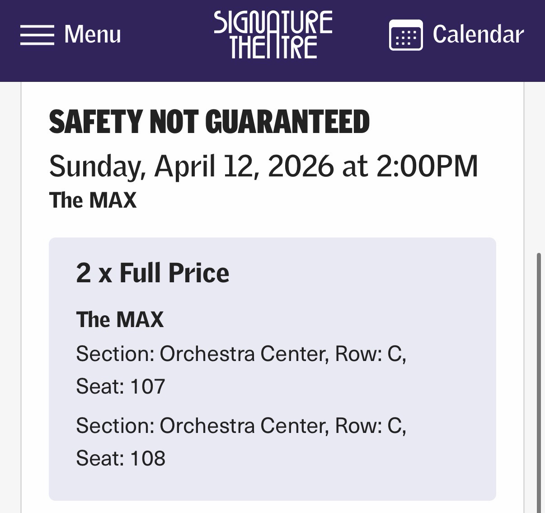
Task: Click Full Price in the ticket heading
Action: [174, 273]
